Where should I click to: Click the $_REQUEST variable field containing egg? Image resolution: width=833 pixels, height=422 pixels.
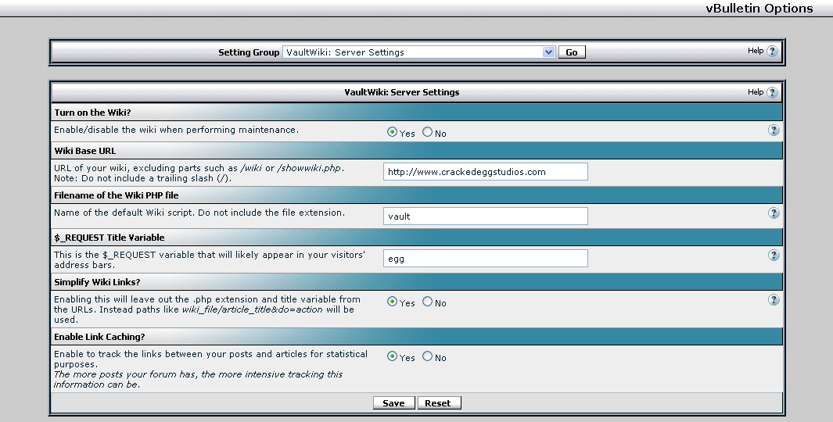click(x=485, y=258)
